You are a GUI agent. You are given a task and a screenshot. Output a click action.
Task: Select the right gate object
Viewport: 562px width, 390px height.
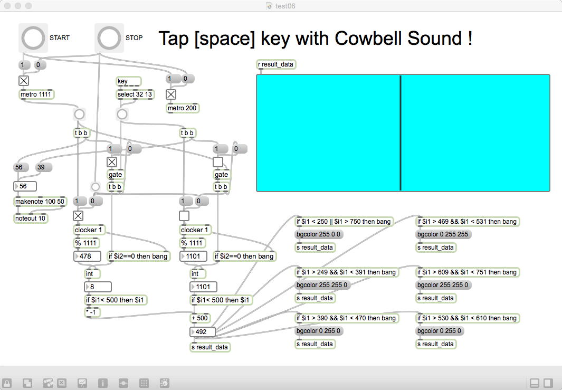[222, 175]
